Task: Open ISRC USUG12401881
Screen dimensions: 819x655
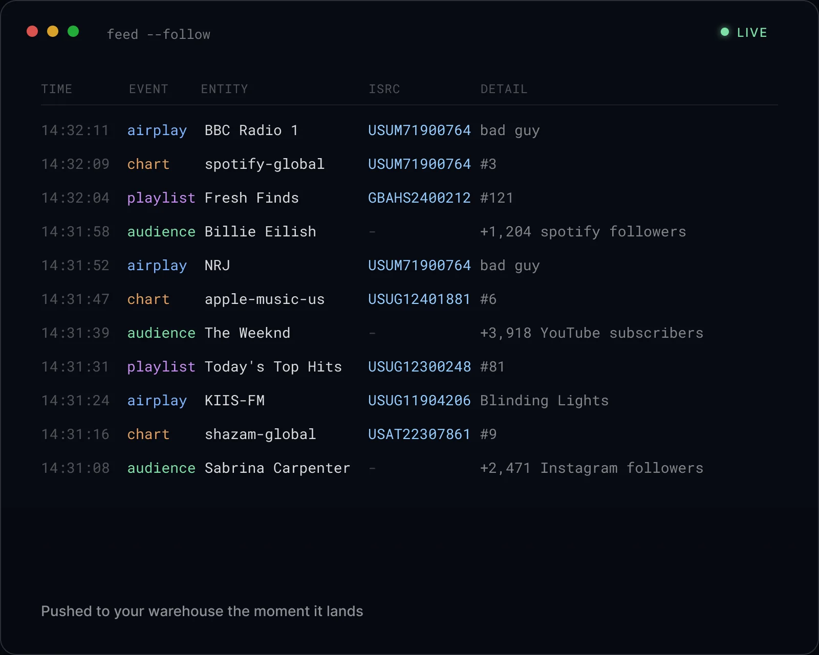Action: (x=419, y=299)
